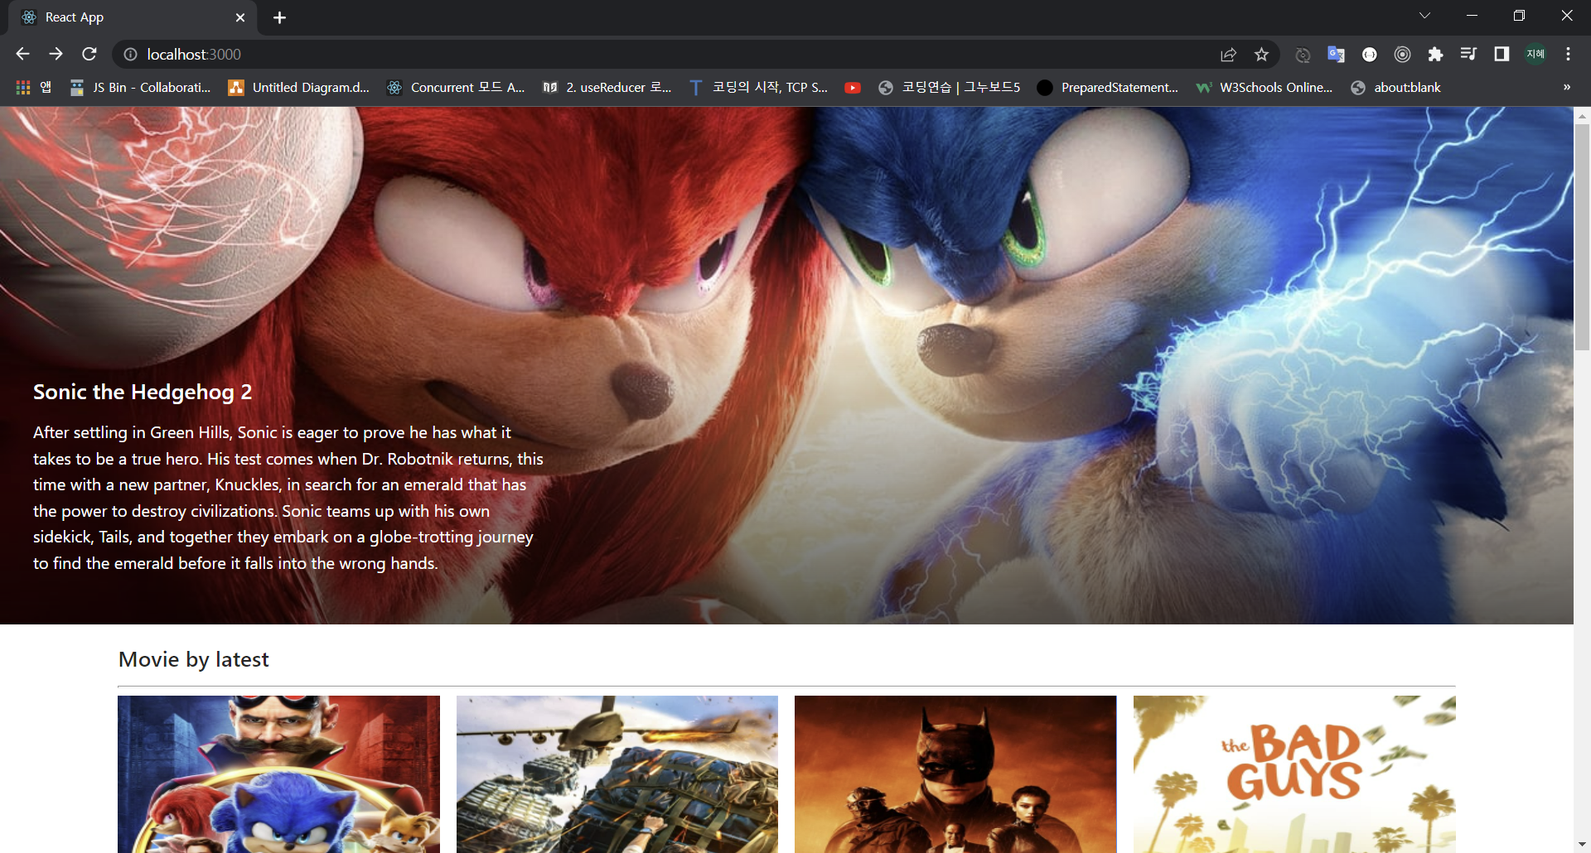Click the concentric ring extension icon
Image resolution: width=1591 pixels, height=853 pixels.
[1402, 54]
